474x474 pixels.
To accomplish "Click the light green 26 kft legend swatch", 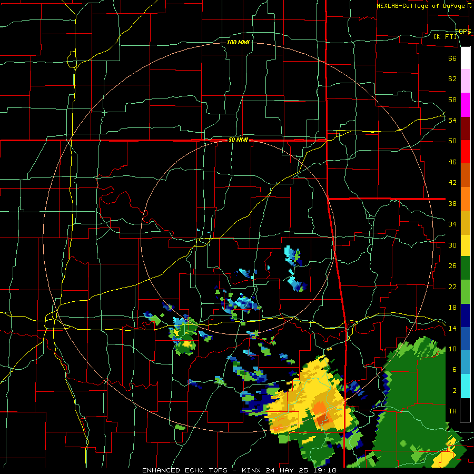I will (465, 292).
